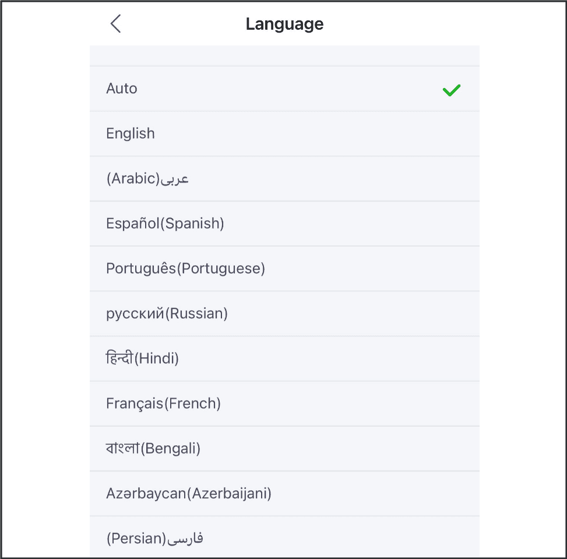This screenshot has width=567, height=559.
Task: Click the Bengali script text label
Action: pos(122,448)
